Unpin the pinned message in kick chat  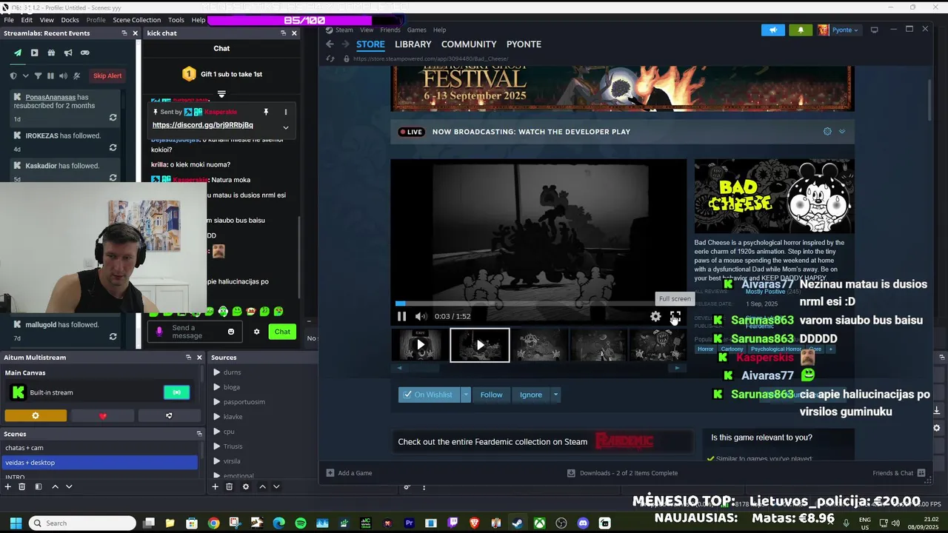tap(266, 112)
